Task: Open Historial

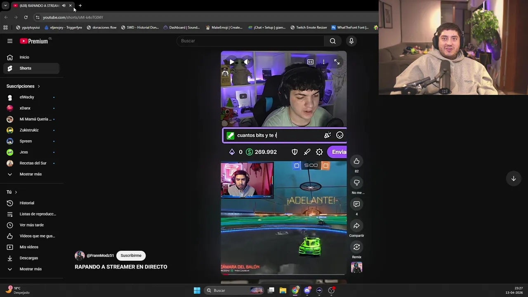Action: pyautogui.click(x=31, y=203)
